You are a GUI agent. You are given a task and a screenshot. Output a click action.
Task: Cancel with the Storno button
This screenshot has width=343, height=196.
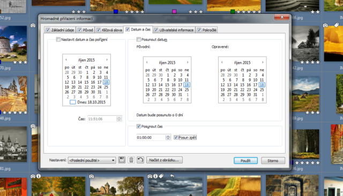click(273, 161)
